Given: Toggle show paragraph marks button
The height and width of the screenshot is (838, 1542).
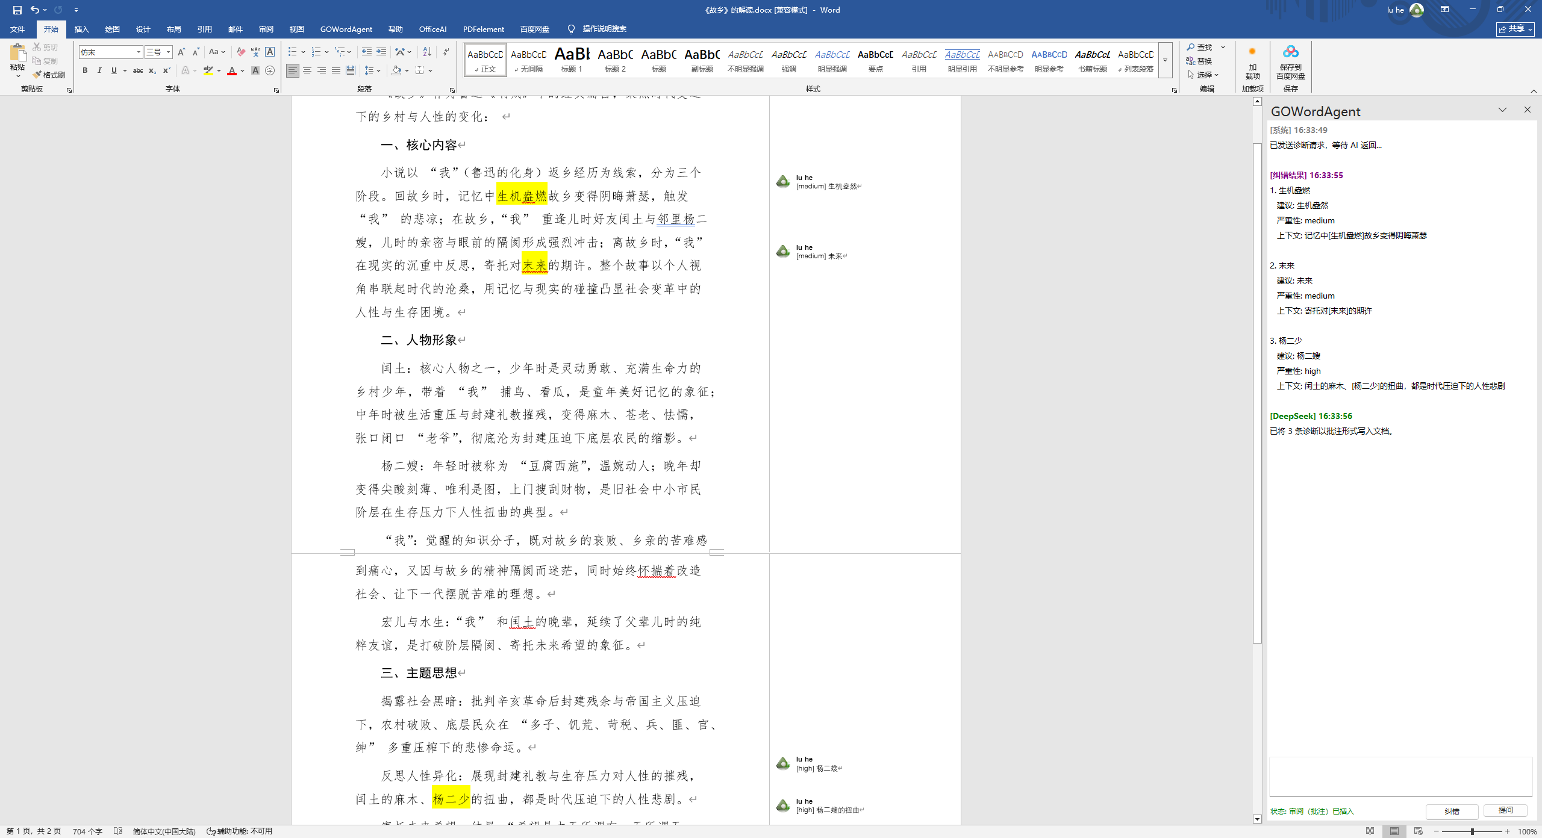Looking at the screenshot, I should pos(446,52).
